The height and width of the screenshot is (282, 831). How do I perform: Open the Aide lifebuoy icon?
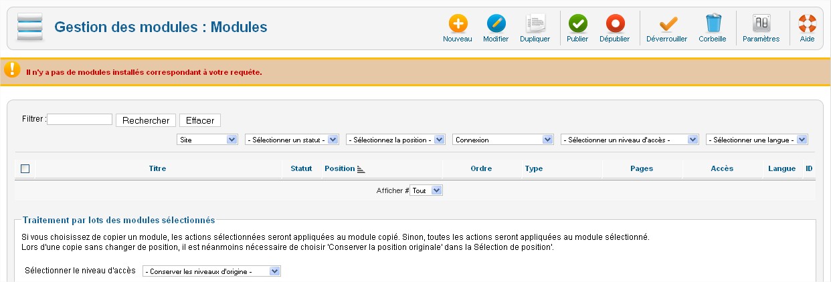click(807, 25)
